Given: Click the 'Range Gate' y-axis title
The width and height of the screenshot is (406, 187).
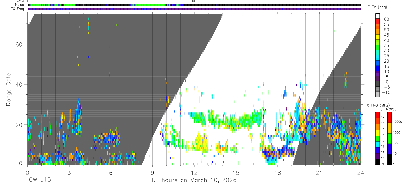Looking at the screenshot, I should click(8, 90).
